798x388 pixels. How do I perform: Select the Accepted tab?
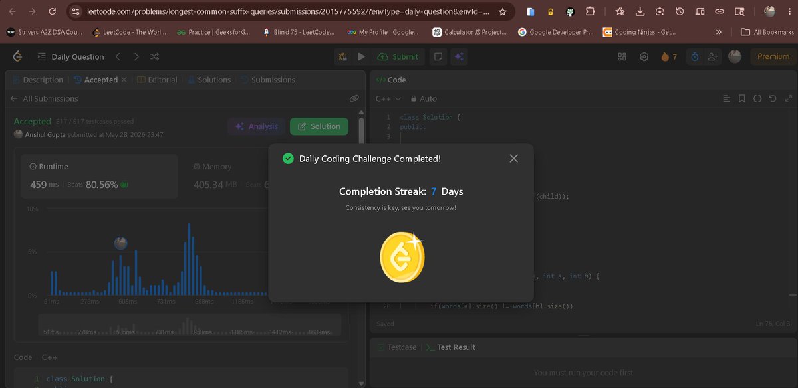point(96,80)
